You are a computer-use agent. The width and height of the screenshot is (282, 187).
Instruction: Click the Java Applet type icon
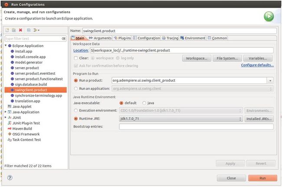pos(10,106)
